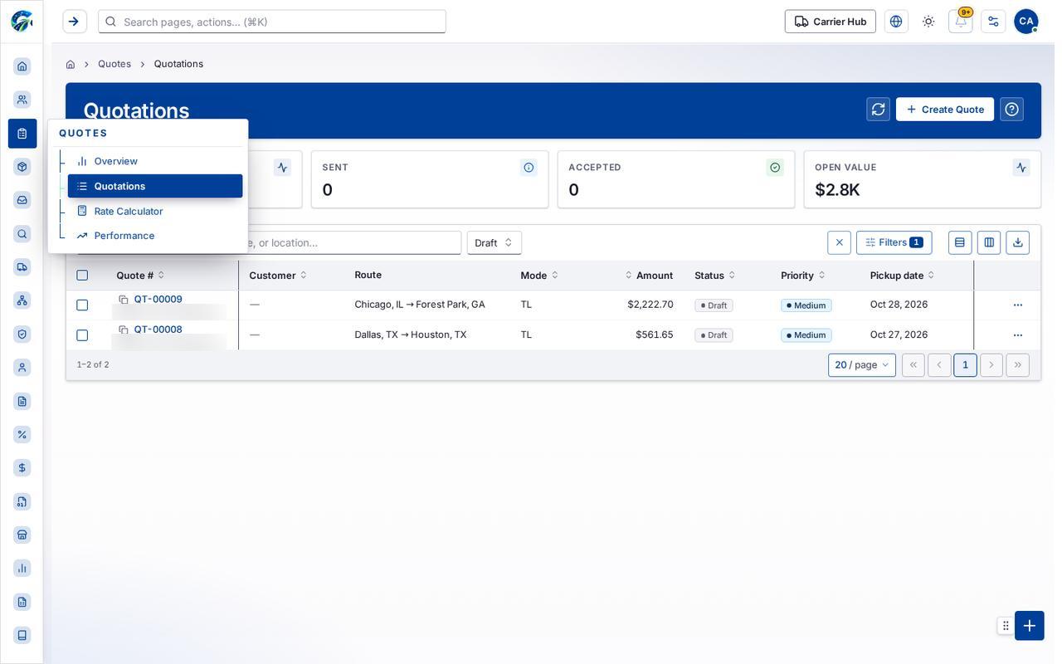The height and width of the screenshot is (664, 1062).
Task: Open Rate Calculator from the Quotes menu
Action: (155, 211)
